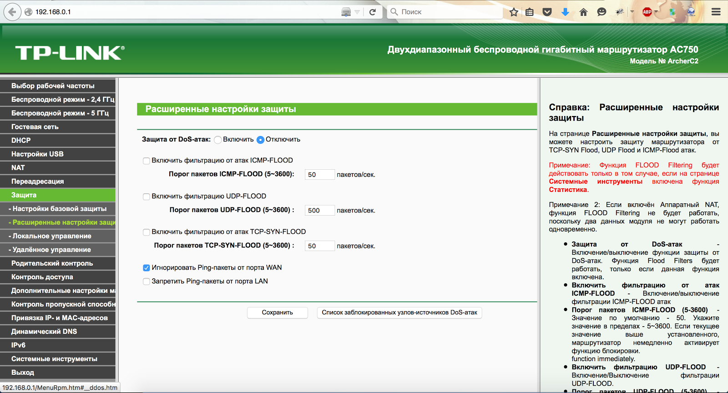Screen dimensions: 728x393
Task: Go to the browser home page icon
Action: pyautogui.click(x=583, y=12)
